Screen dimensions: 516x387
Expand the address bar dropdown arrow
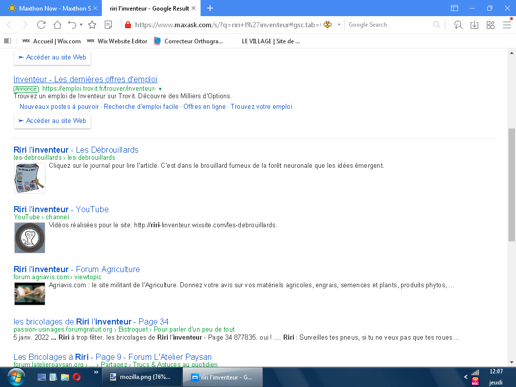point(339,25)
